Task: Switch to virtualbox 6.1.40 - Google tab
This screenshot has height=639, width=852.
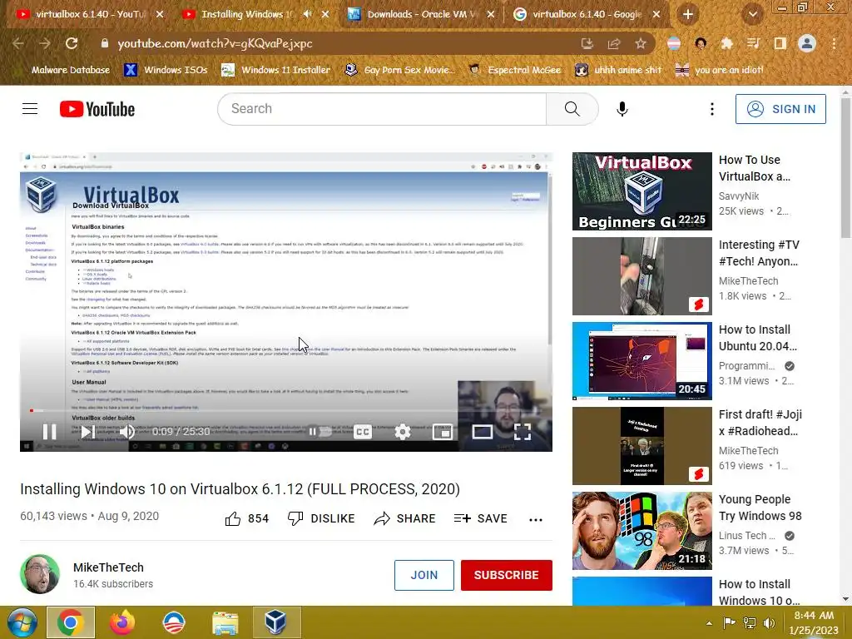Action: (x=587, y=14)
